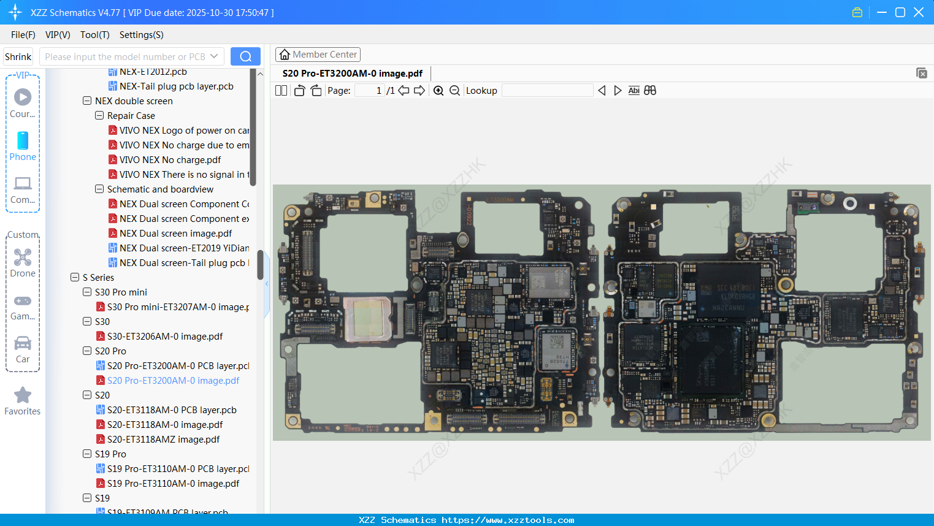
Task: Toggle the two-page split view
Action: [x=281, y=91]
